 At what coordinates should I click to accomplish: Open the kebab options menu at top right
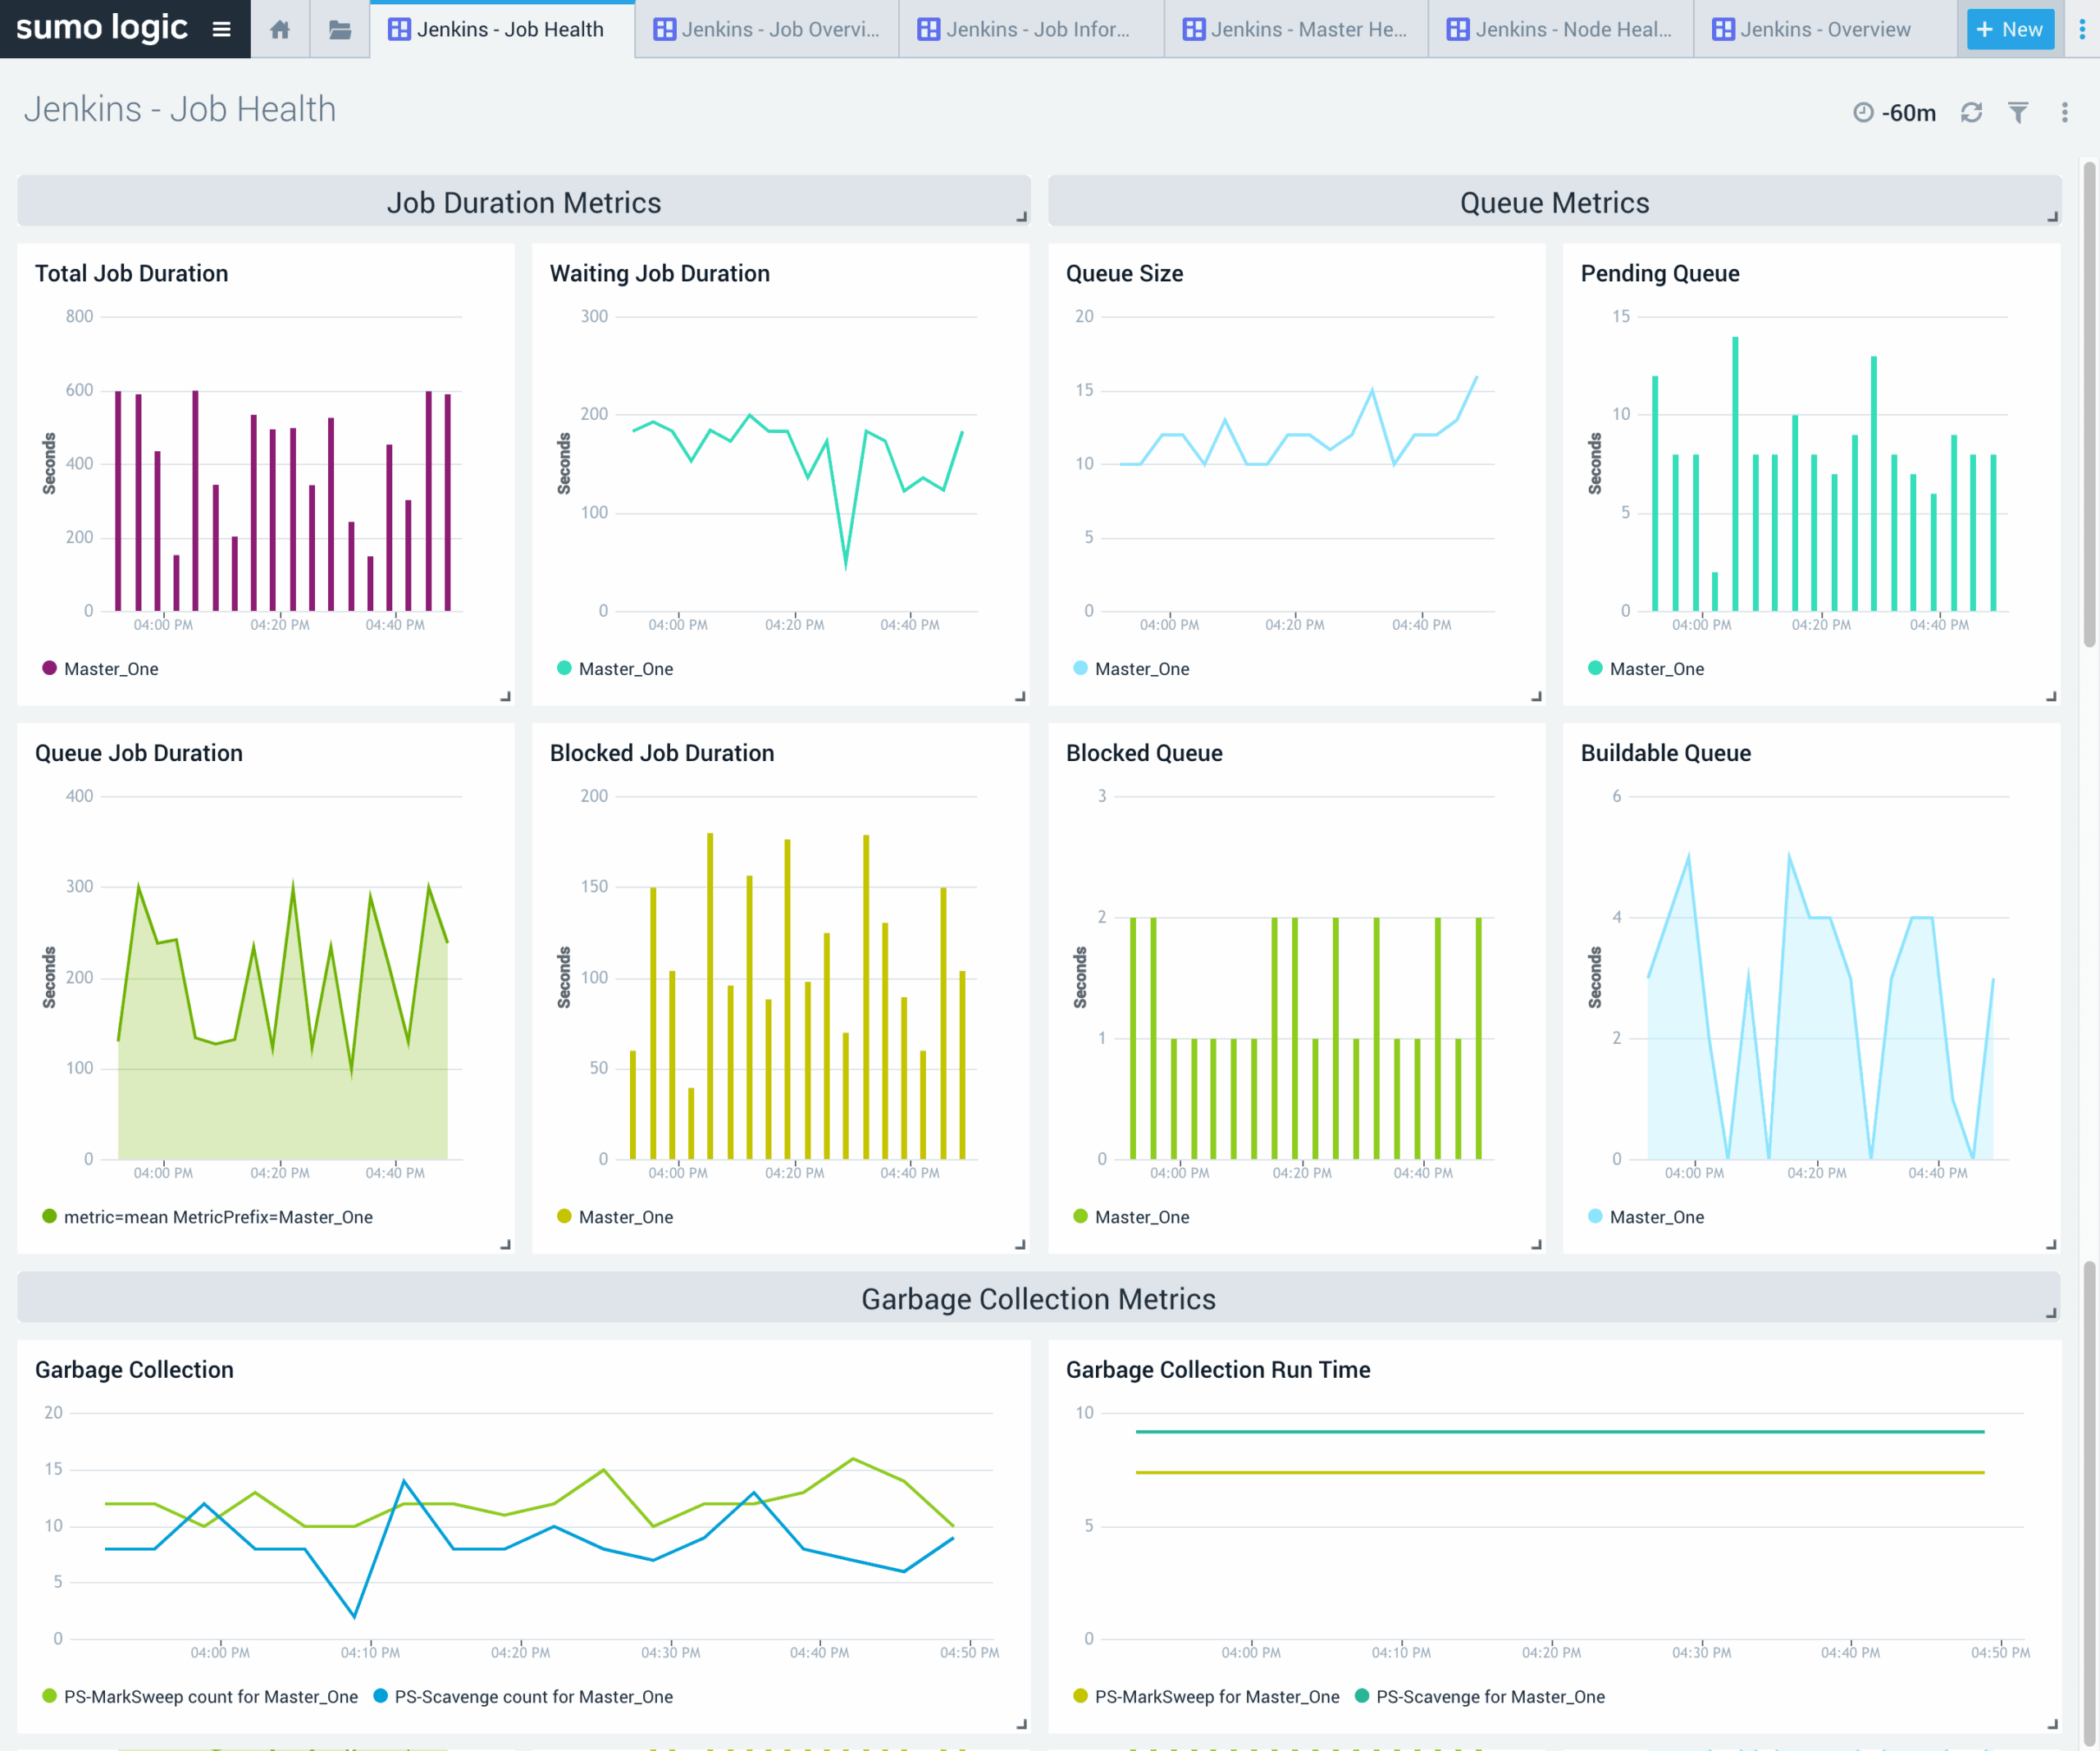coord(2064,112)
